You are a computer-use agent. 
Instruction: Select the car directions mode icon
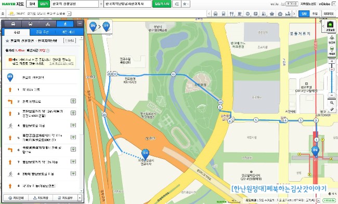(13, 24)
